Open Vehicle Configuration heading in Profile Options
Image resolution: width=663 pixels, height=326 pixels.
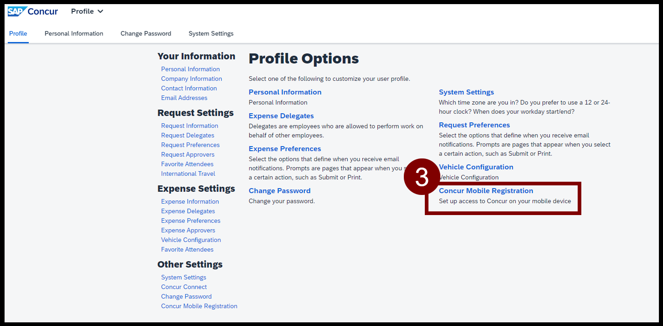(x=476, y=167)
